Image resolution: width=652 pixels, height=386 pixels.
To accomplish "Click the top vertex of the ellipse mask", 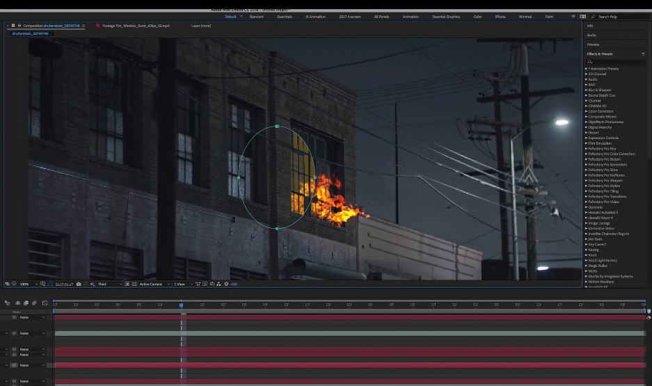I will tap(277, 126).
